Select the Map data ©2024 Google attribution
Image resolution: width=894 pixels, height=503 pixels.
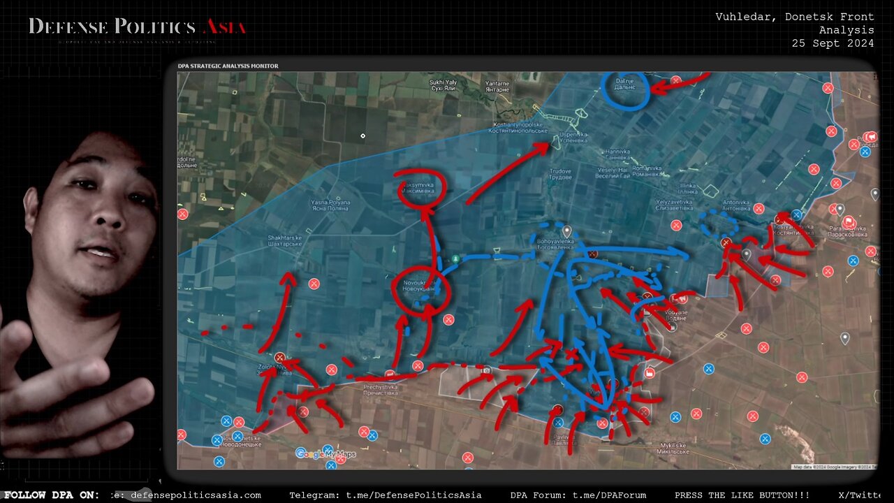click(x=835, y=467)
